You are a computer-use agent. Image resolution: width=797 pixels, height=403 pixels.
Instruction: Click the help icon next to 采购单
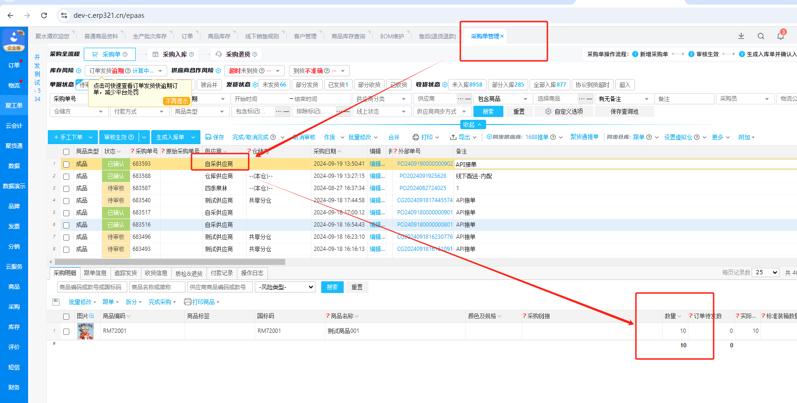pos(125,54)
